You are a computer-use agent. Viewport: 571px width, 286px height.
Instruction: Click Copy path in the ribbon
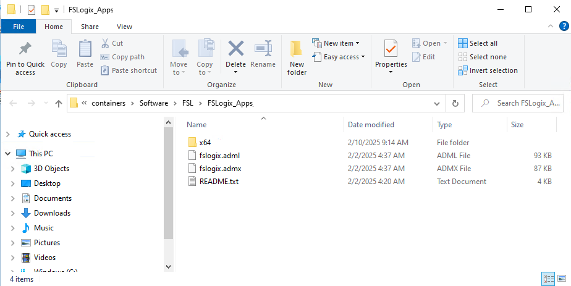pyautogui.click(x=122, y=57)
